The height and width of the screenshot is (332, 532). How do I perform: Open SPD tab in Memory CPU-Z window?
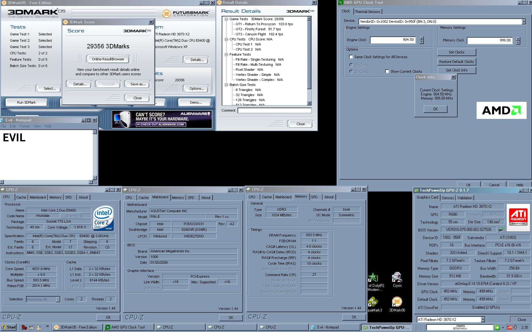(314, 197)
